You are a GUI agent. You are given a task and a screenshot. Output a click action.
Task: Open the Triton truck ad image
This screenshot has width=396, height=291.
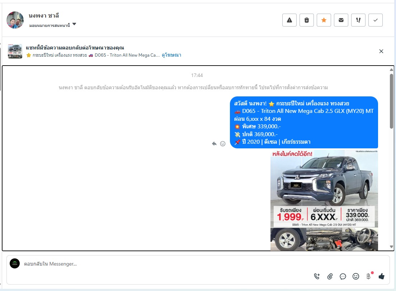pos(324,189)
